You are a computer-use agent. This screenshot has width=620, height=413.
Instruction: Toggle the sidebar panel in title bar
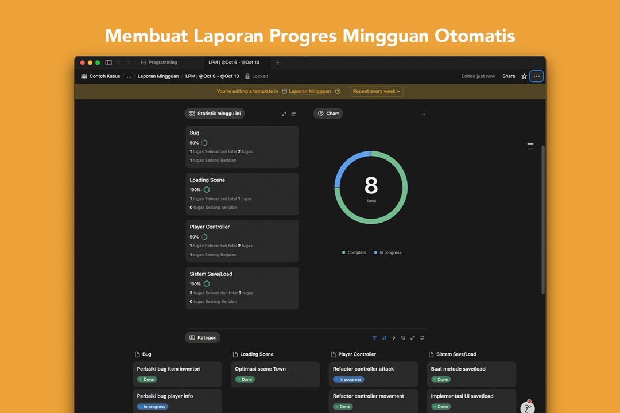click(108, 63)
